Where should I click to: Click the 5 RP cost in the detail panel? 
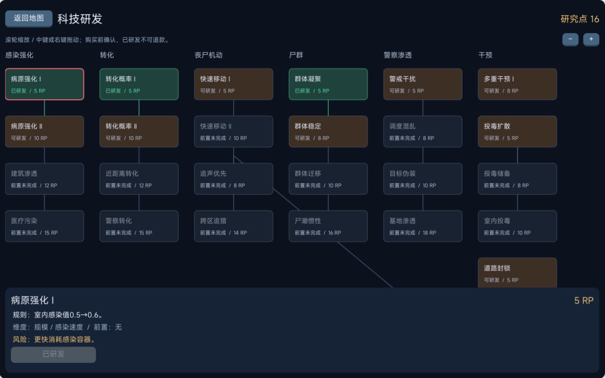(x=584, y=301)
